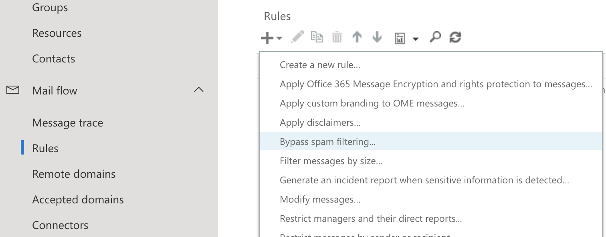Select Accepted domains in sidebar
The width and height of the screenshot is (606, 237).
(x=78, y=199)
